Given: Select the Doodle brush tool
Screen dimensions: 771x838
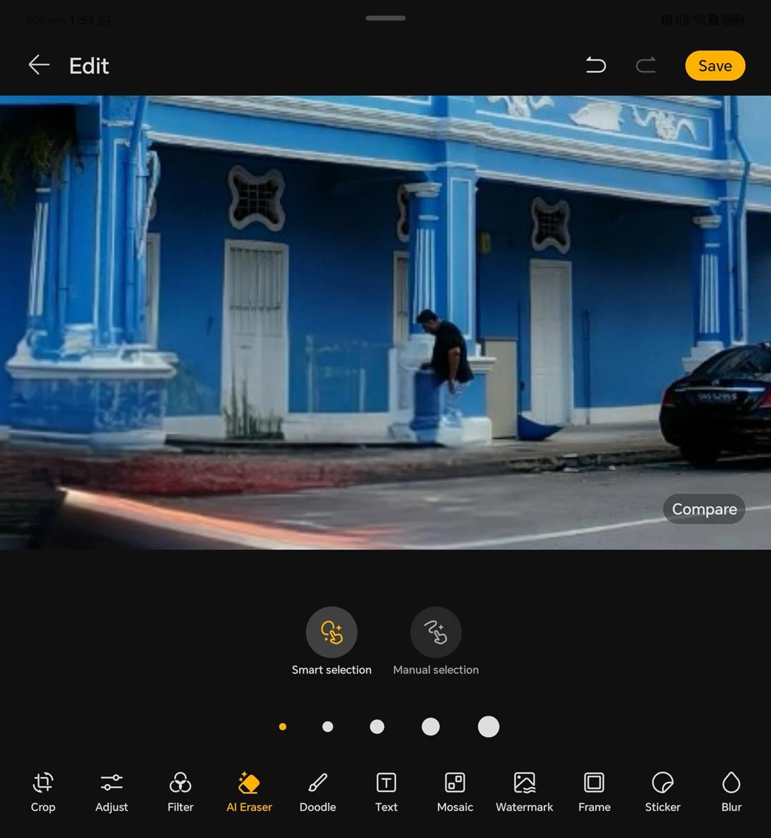Looking at the screenshot, I should [318, 791].
